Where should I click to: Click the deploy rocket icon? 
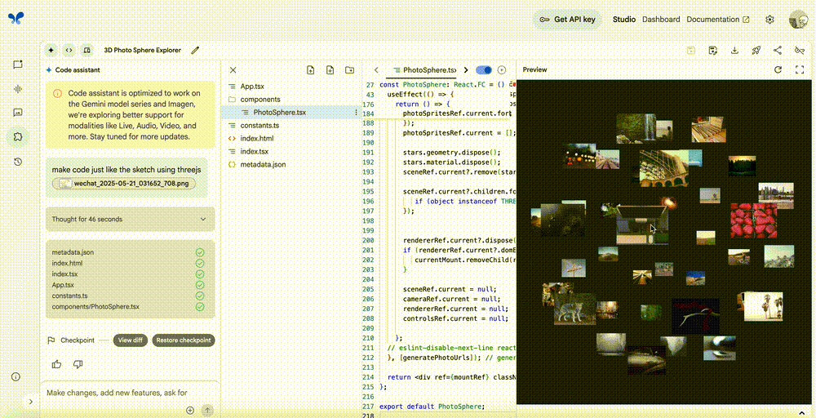coord(756,51)
